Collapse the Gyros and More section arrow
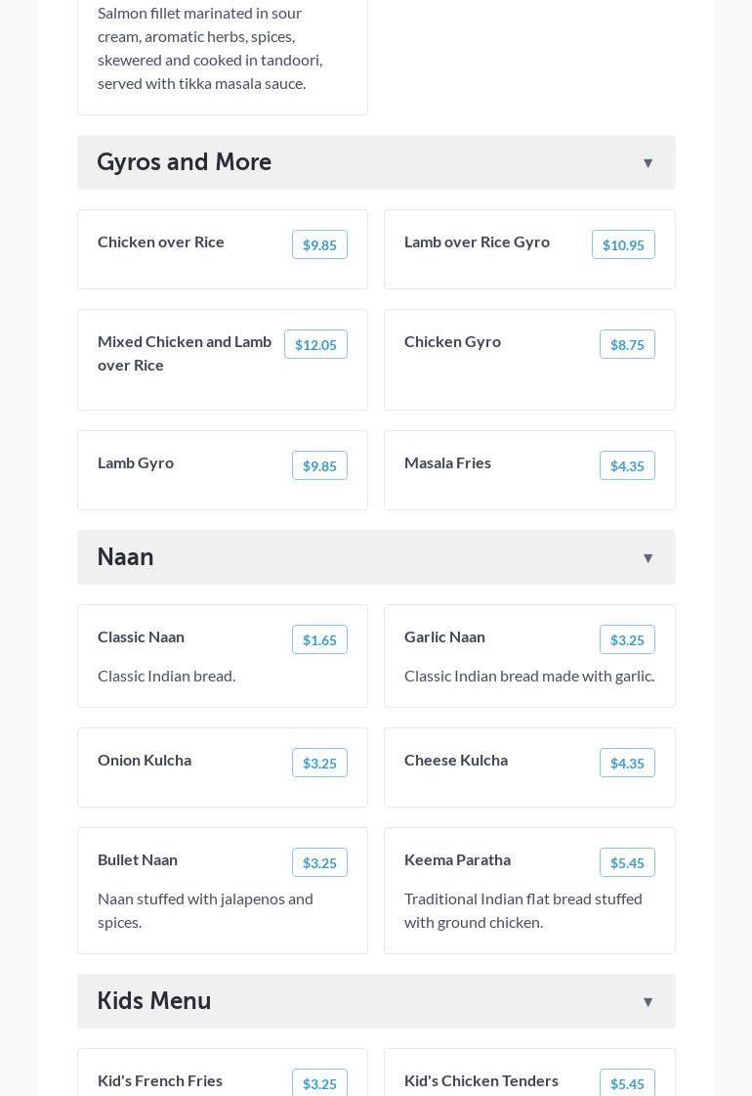 648,163
